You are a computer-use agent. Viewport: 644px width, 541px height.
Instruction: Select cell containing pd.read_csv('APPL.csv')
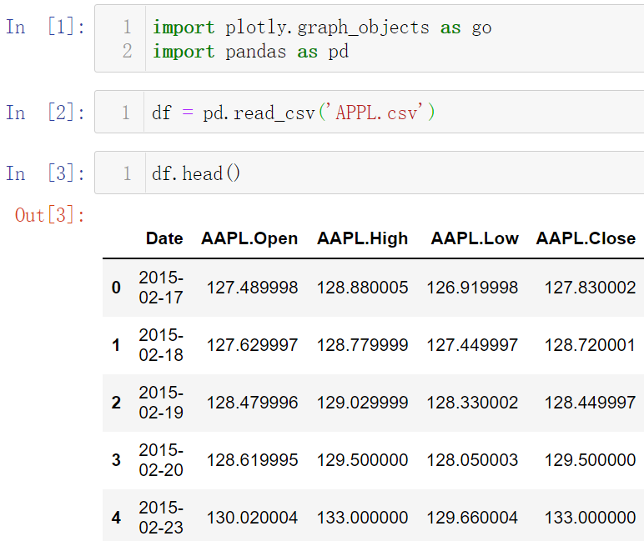point(370,112)
